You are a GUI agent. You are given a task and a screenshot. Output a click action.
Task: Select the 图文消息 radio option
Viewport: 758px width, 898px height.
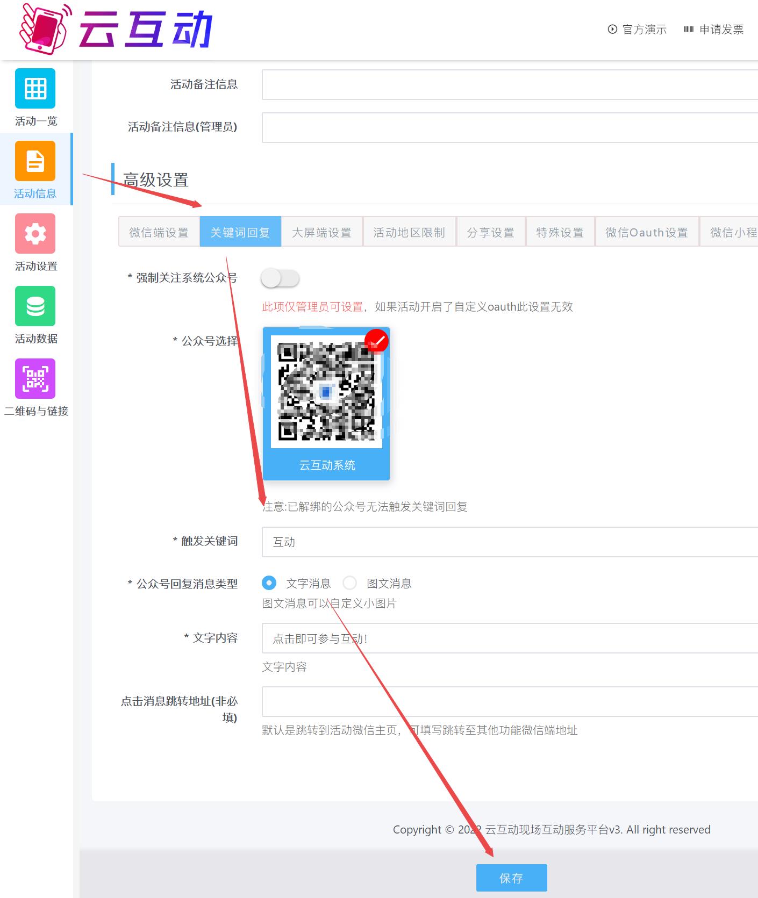pyautogui.click(x=350, y=583)
